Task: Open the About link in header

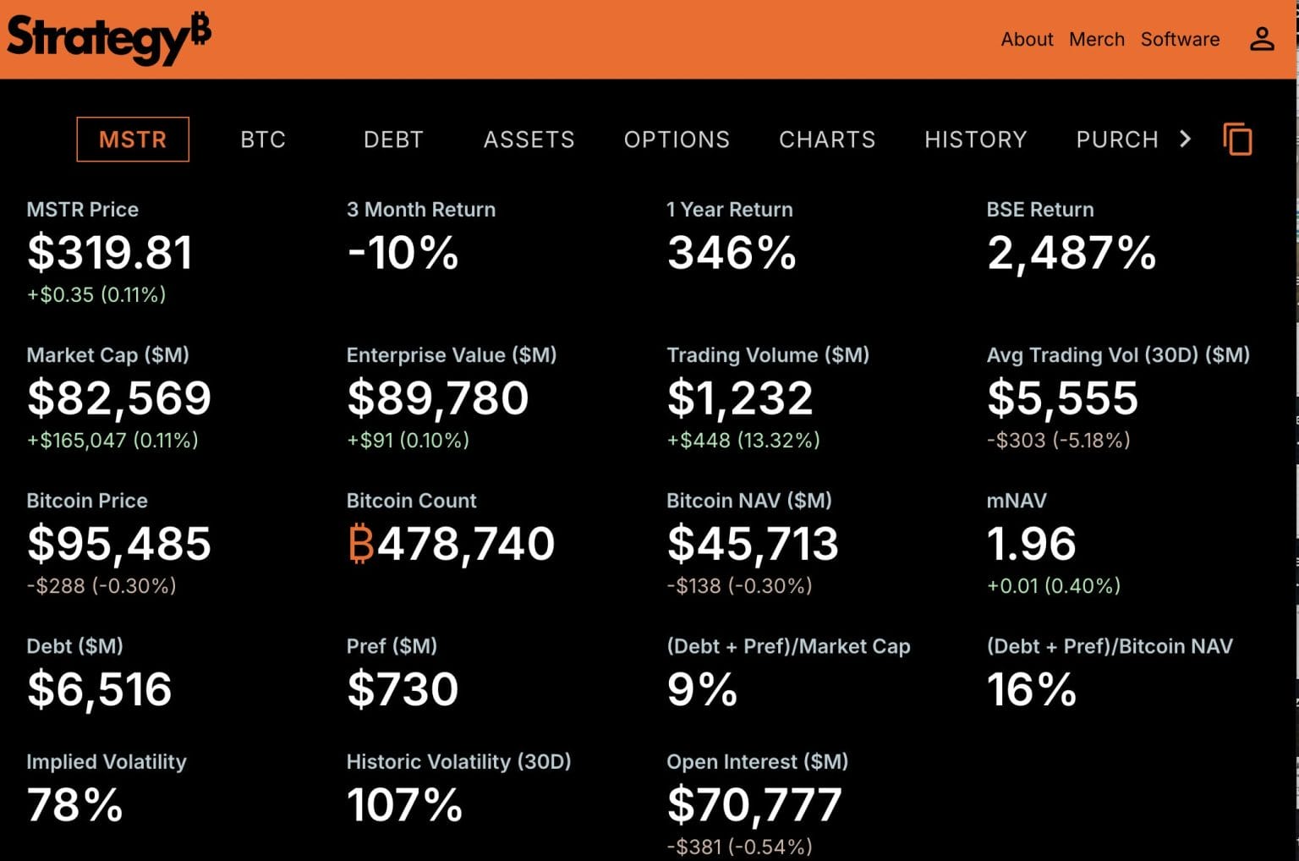Action: click(1027, 39)
